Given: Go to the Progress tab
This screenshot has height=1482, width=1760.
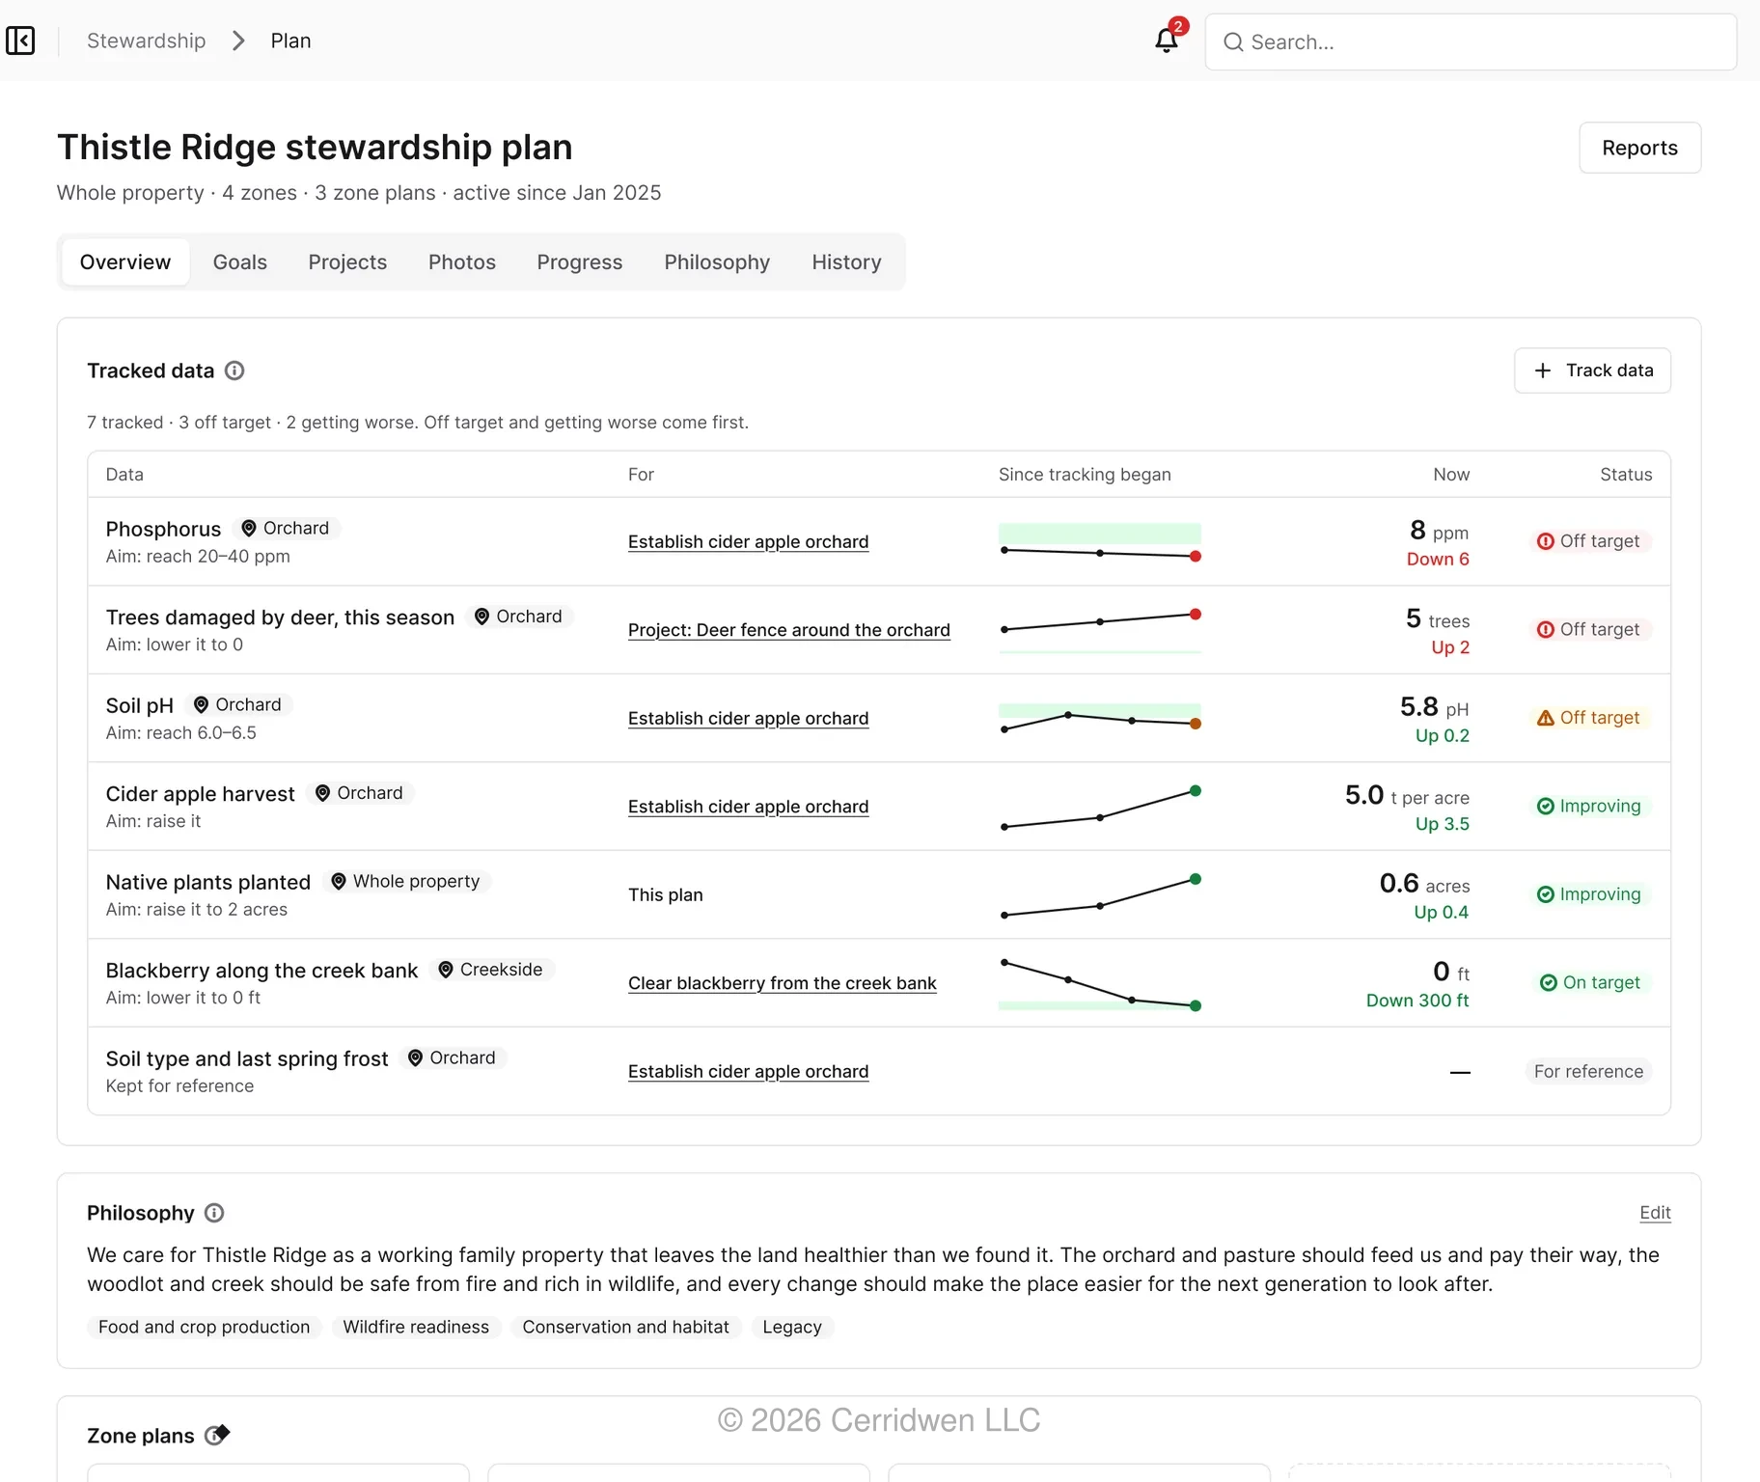Looking at the screenshot, I should click(x=580, y=262).
